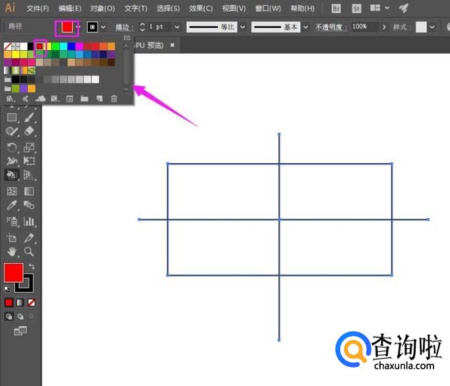Select the Shape Builder tool
The image size is (450, 386).
coord(12,174)
